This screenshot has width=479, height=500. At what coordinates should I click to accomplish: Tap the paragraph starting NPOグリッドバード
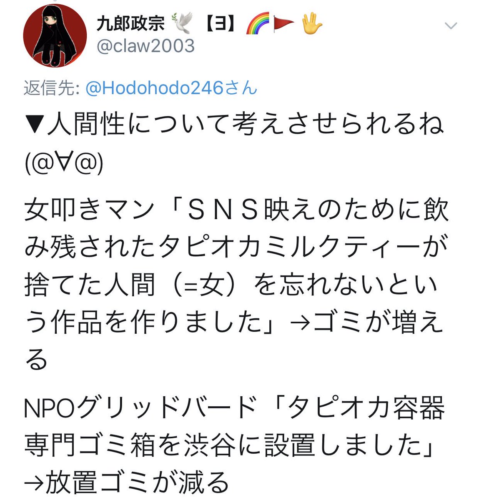[234, 445]
